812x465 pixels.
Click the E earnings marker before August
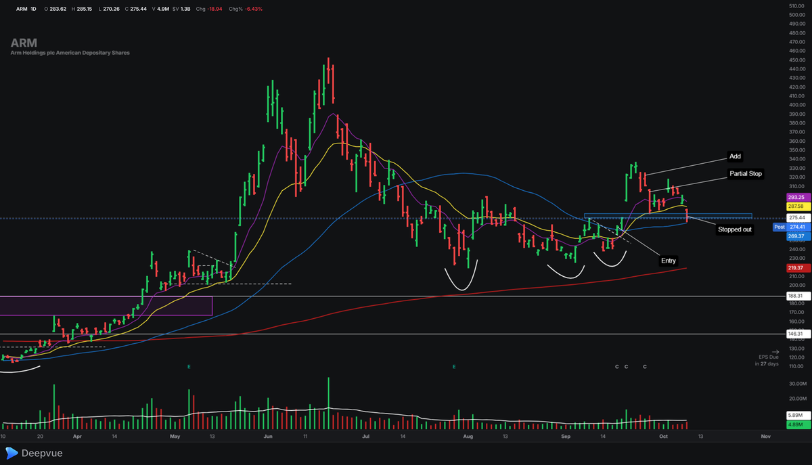coord(455,366)
